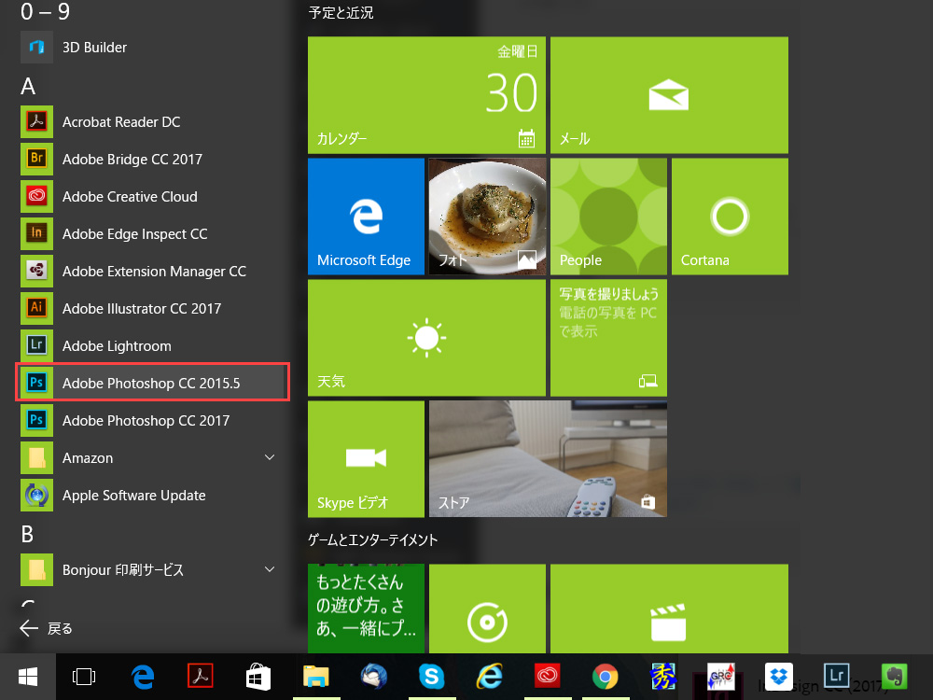Open Google Chrome from taskbar
This screenshot has width=933, height=700.
pos(605,677)
